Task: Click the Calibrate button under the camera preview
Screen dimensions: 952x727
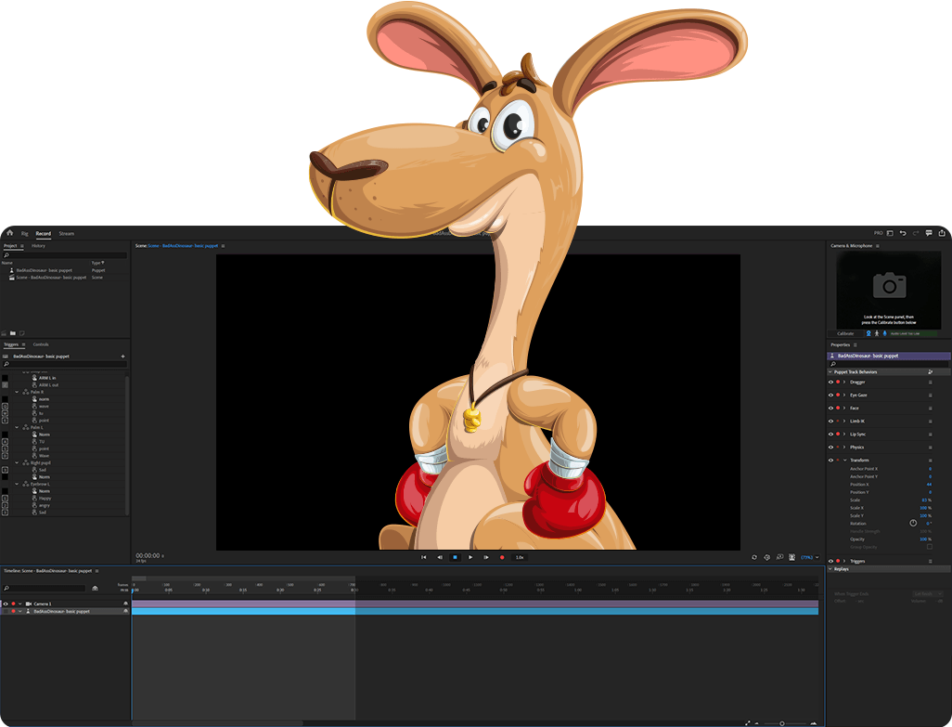Action: tap(845, 333)
